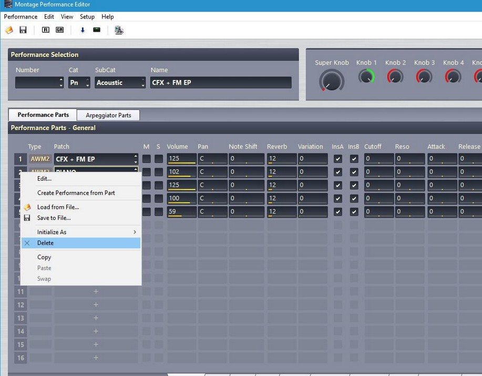Click the black device toolbar icon
Image resolution: width=482 pixels, height=376 pixels.
(97, 30)
